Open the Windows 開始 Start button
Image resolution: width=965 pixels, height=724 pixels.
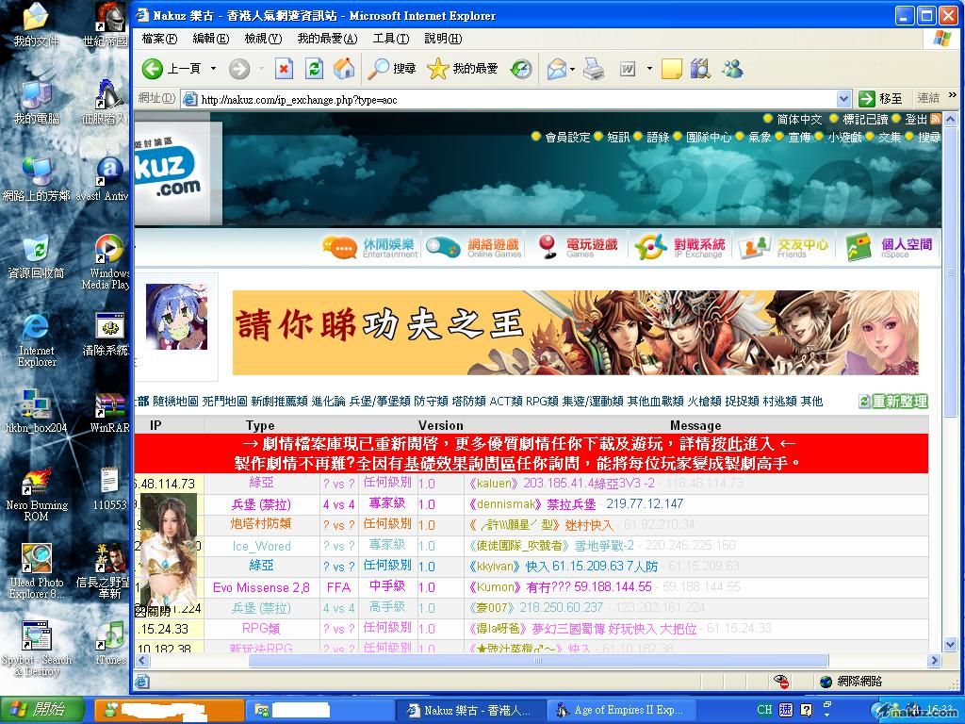point(41,709)
